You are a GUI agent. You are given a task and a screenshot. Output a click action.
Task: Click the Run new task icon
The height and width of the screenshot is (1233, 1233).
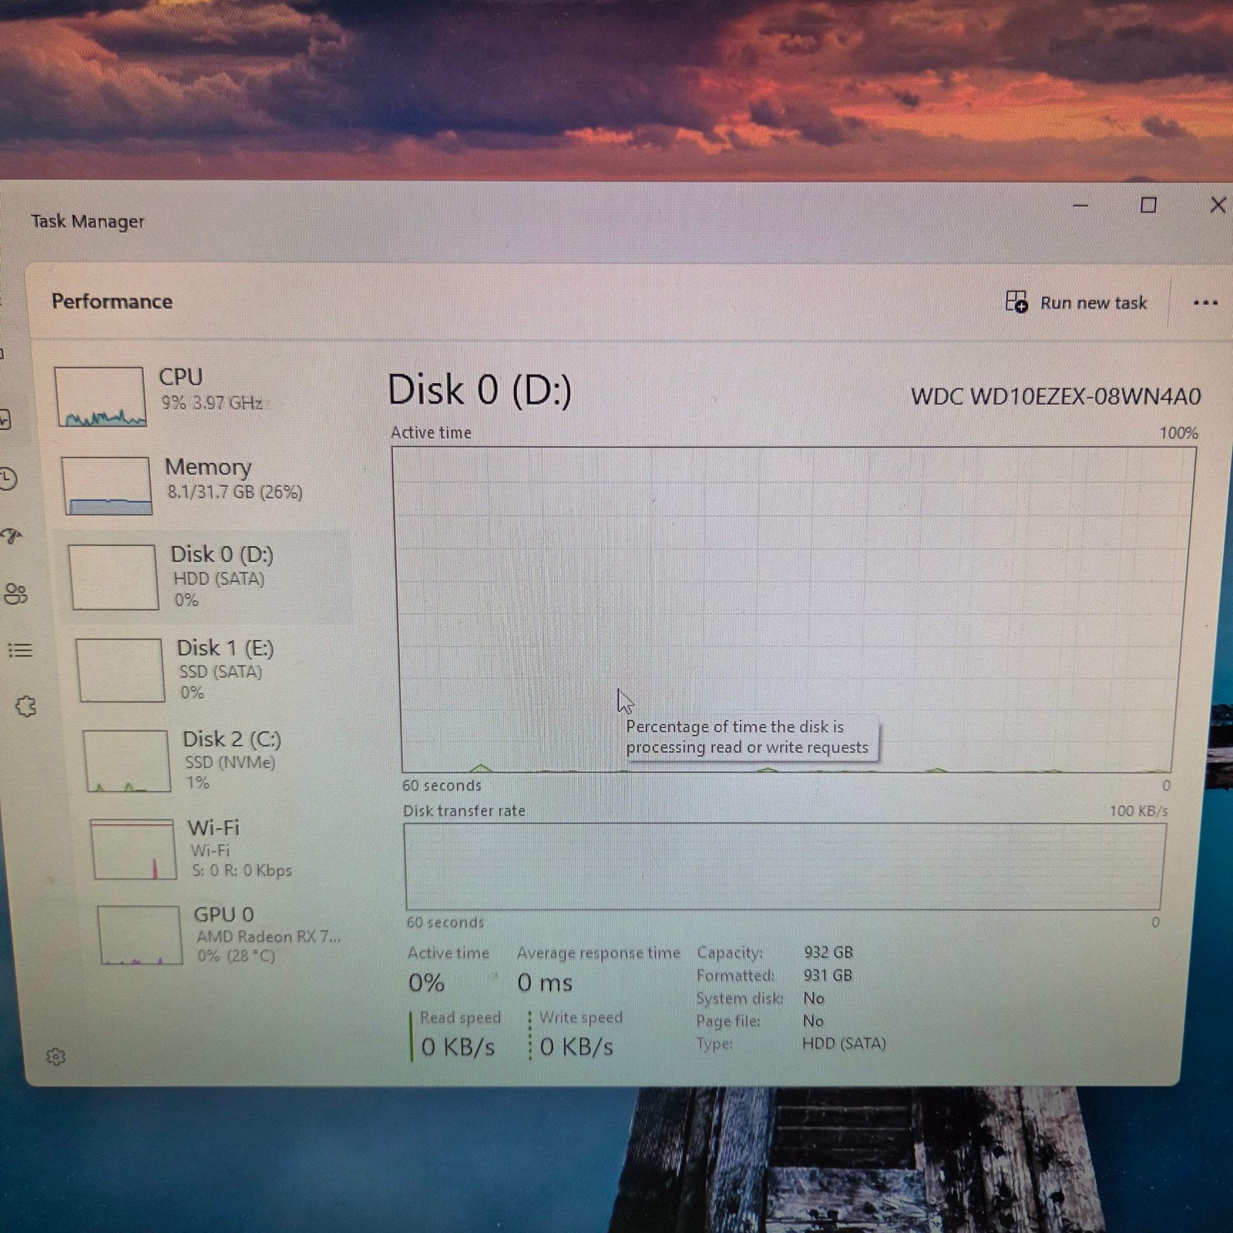tap(1016, 301)
